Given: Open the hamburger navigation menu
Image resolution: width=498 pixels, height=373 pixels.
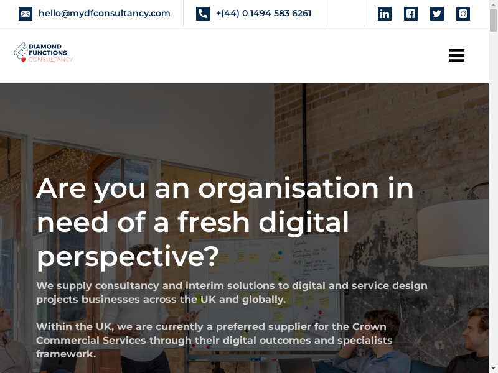Looking at the screenshot, I should [x=456, y=55].
